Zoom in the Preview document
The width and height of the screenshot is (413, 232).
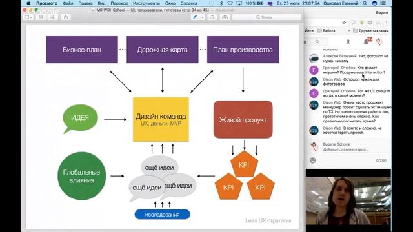tap(52, 17)
